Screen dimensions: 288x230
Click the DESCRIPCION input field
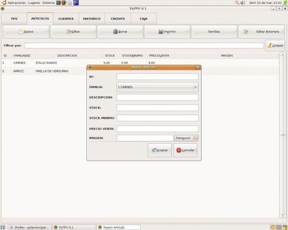coord(157,97)
